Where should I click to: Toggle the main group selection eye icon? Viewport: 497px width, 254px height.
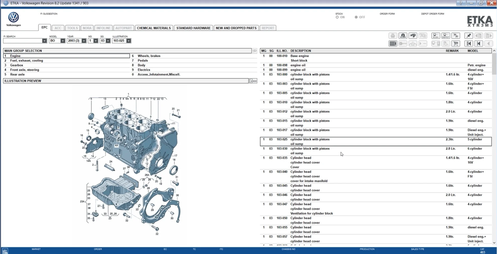255,51
